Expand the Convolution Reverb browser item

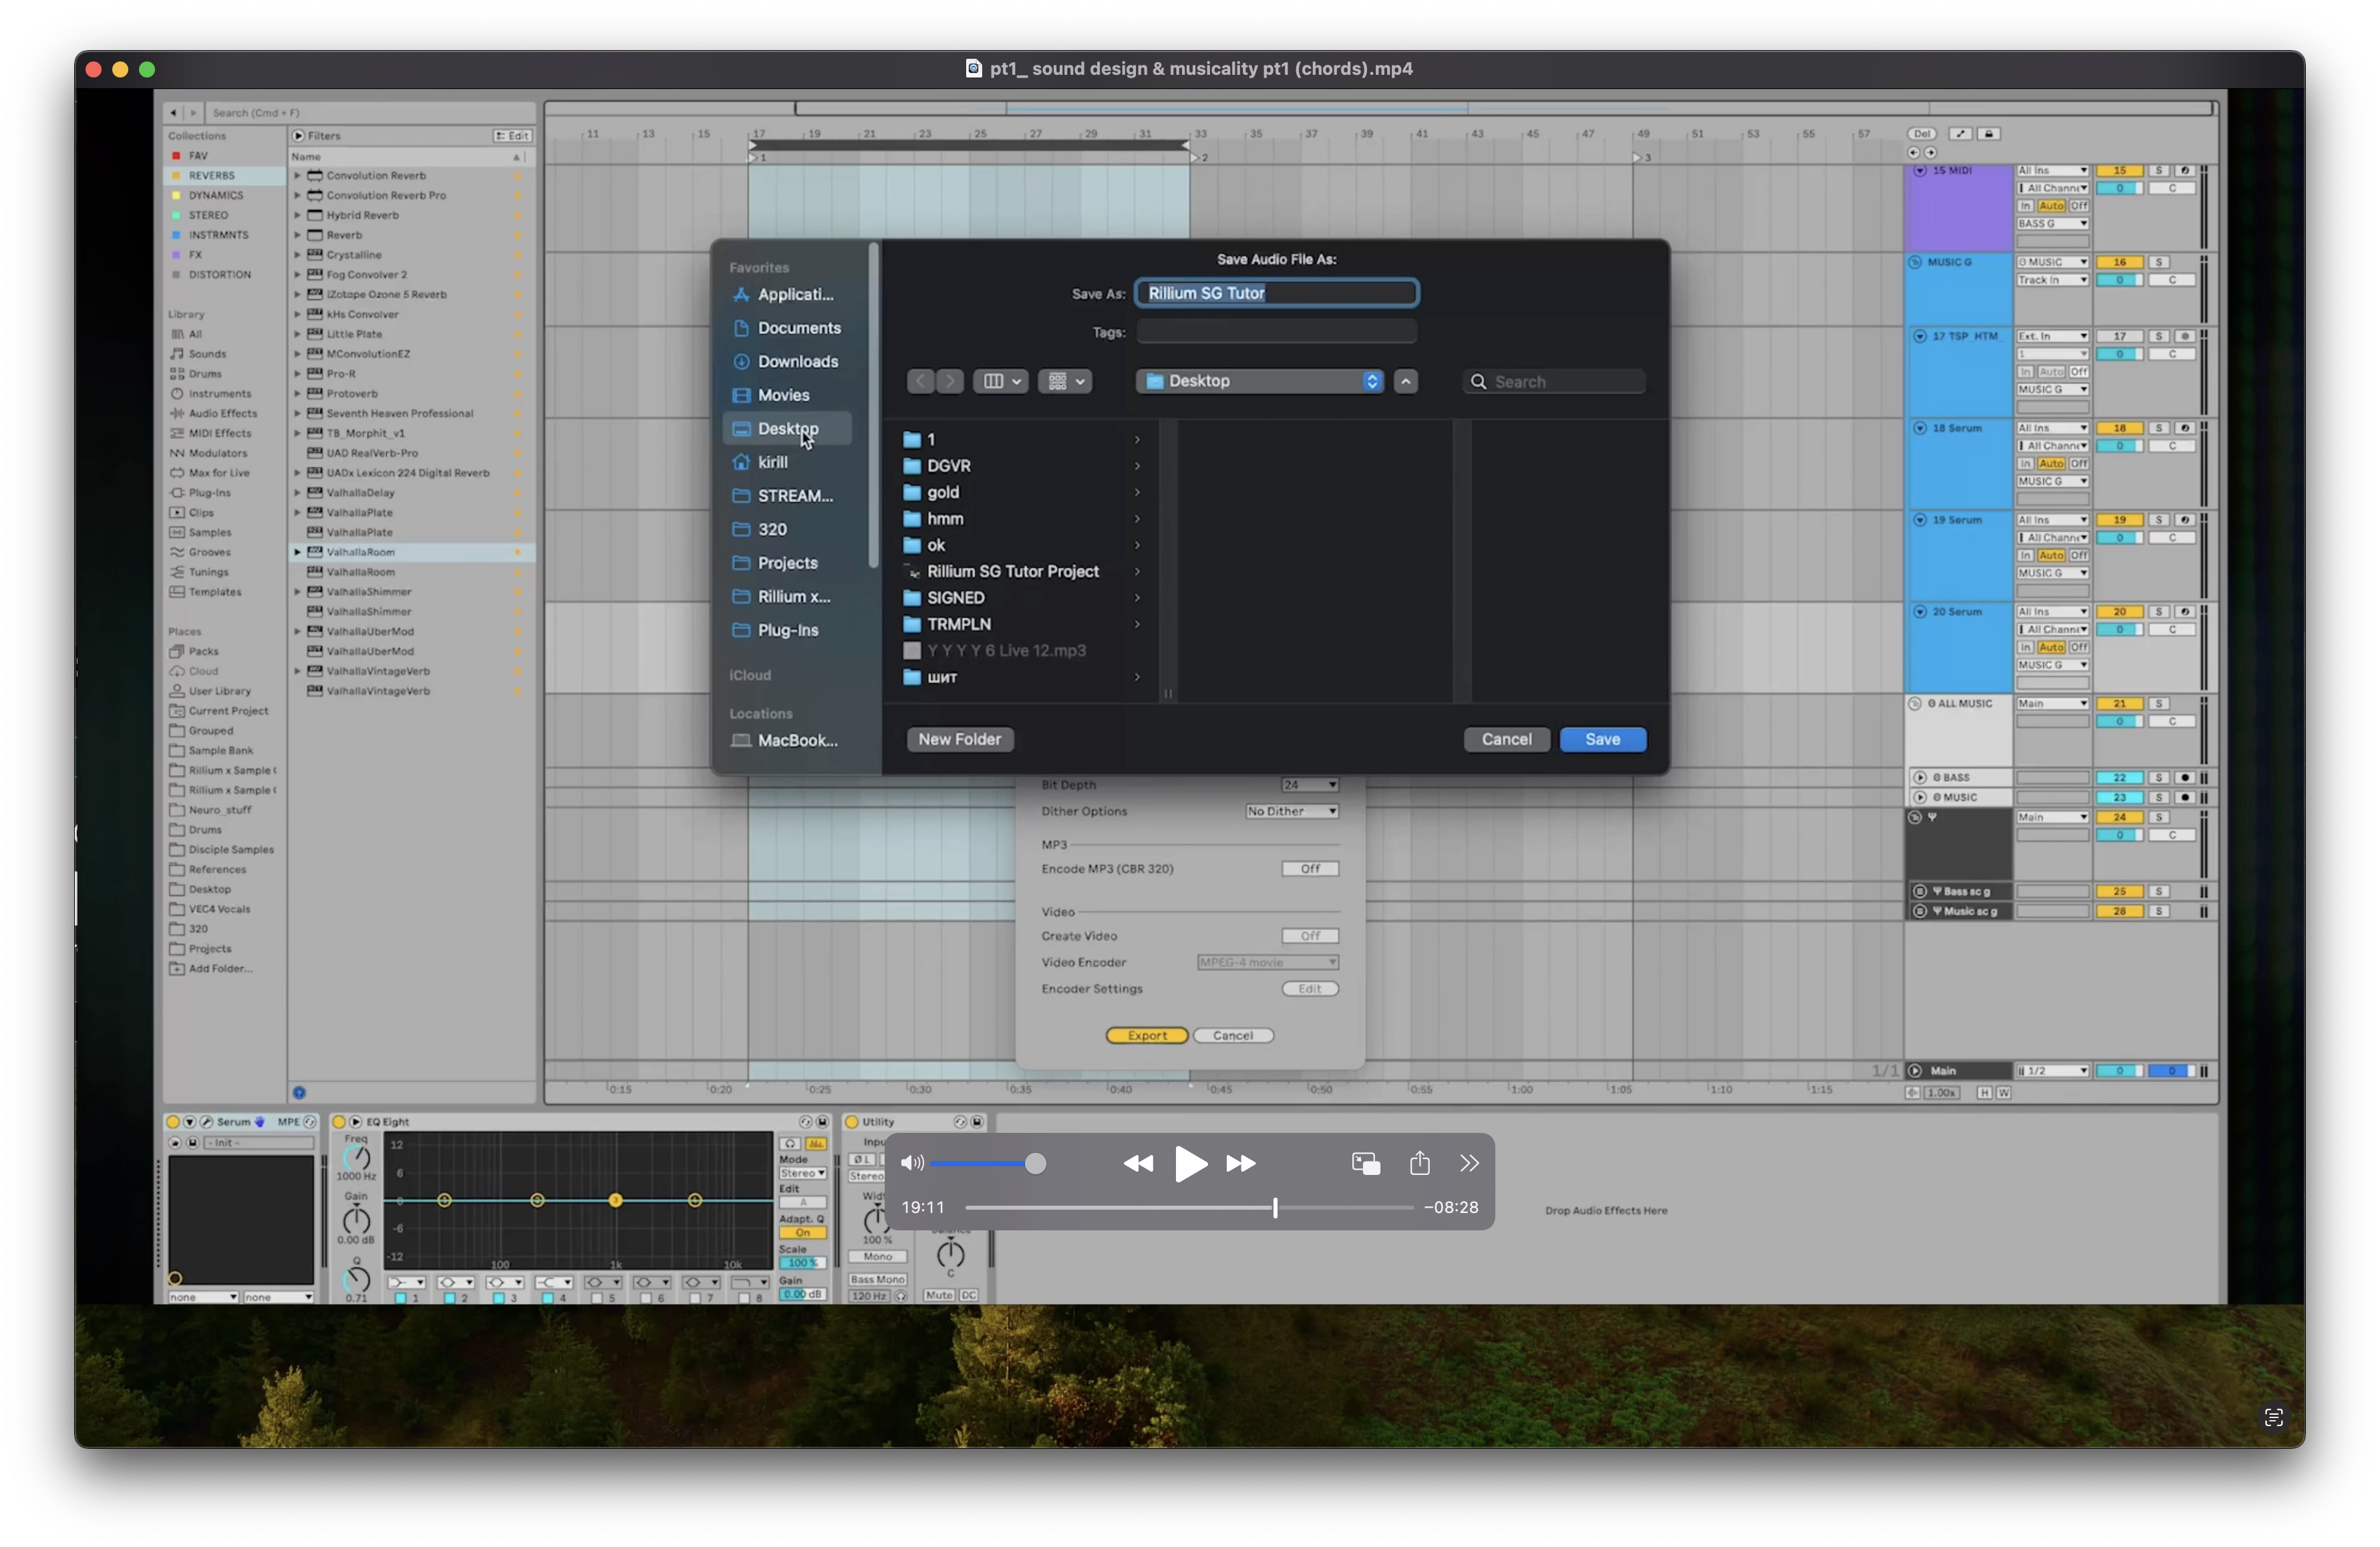[297, 175]
